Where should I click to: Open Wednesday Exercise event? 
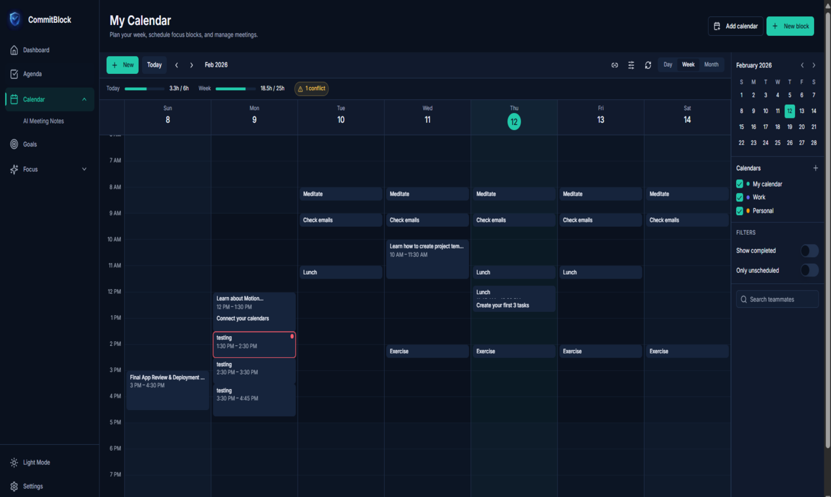427,351
